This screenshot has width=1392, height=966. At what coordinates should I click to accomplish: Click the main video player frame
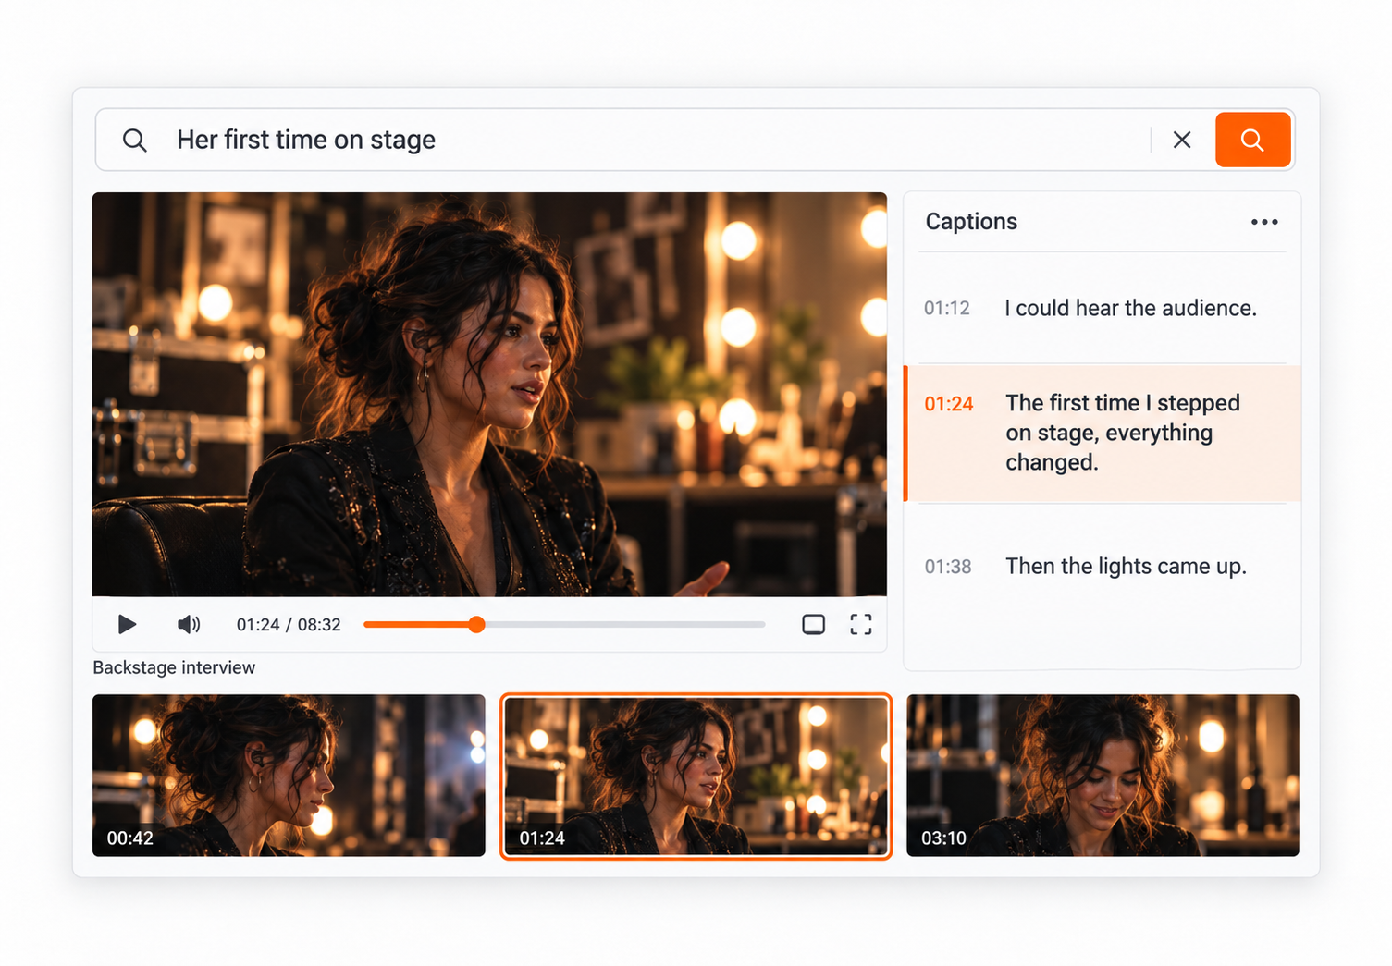point(489,394)
